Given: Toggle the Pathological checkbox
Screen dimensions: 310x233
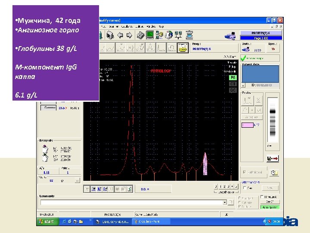Looking at the screenshot, I should [245, 172].
